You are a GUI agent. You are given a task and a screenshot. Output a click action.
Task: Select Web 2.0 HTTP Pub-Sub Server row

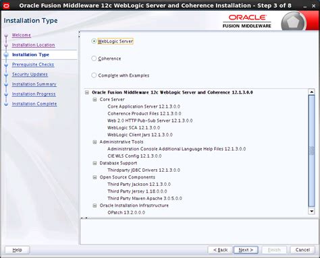pos(150,121)
